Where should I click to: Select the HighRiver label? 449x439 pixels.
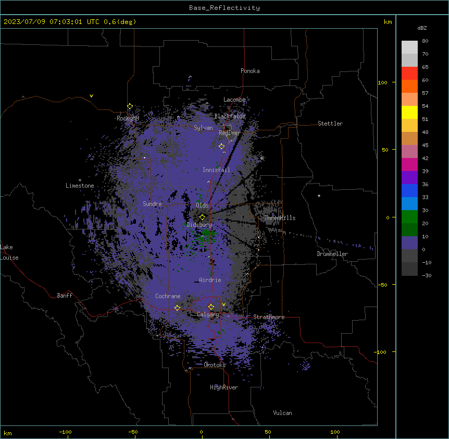pyautogui.click(x=224, y=387)
